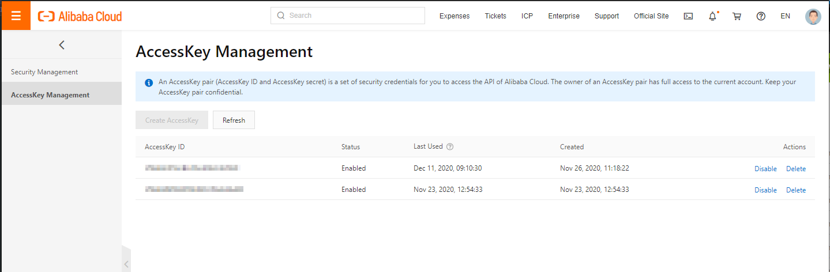Image resolution: width=830 pixels, height=272 pixels.
Task: Click the help question mark icon
Action: pyautogui.click(x=761, y=16)
